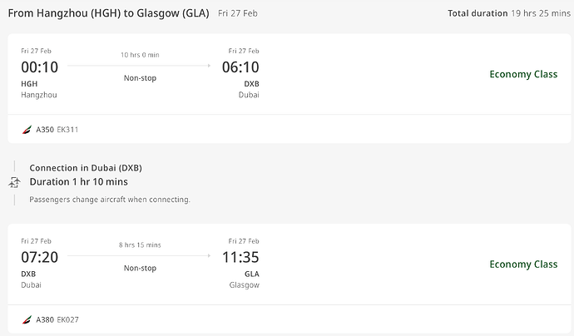Click the 00:10 departure time from Hangzhou
This screenshot has width=574, height=336.
[40, 67]
